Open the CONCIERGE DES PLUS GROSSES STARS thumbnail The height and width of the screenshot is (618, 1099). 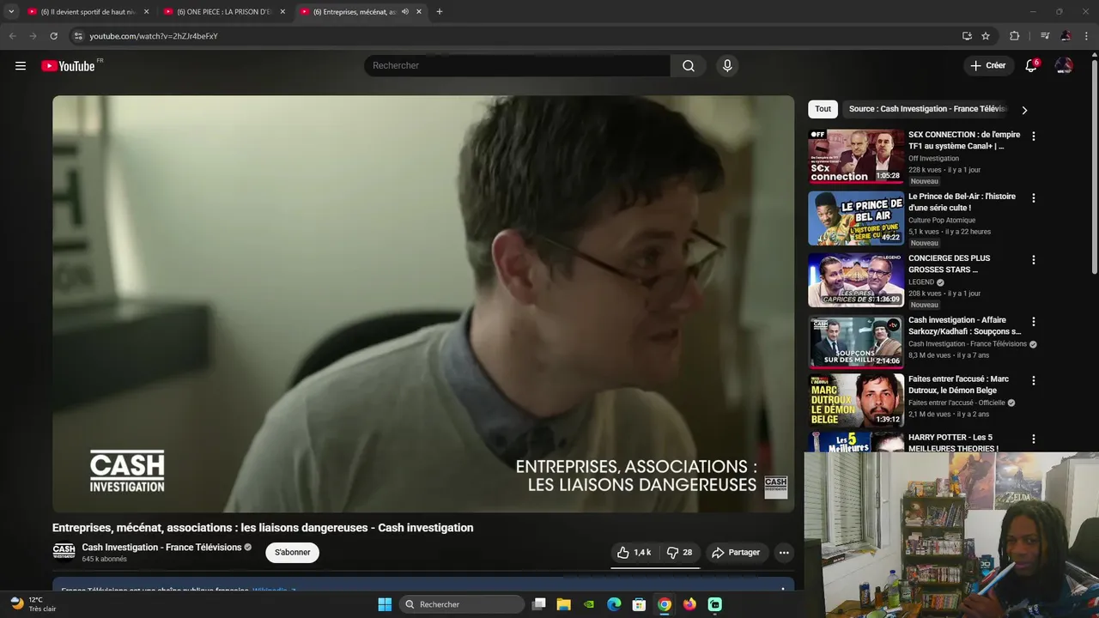[x=856, y=280]
